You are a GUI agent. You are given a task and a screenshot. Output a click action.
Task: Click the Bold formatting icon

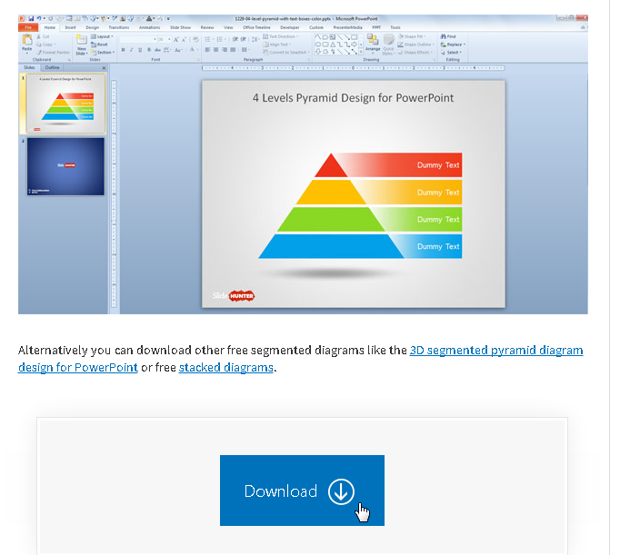coord(123,51)
